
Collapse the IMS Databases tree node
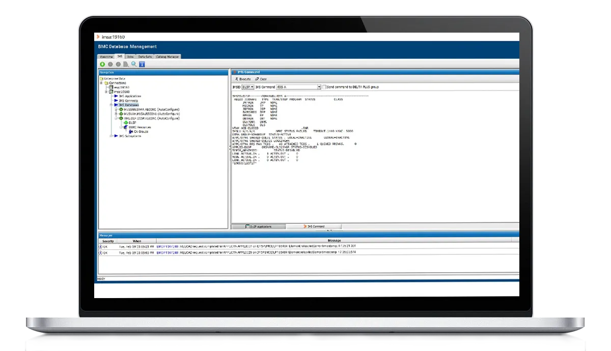pyautogui.click(x=111, y=105)
